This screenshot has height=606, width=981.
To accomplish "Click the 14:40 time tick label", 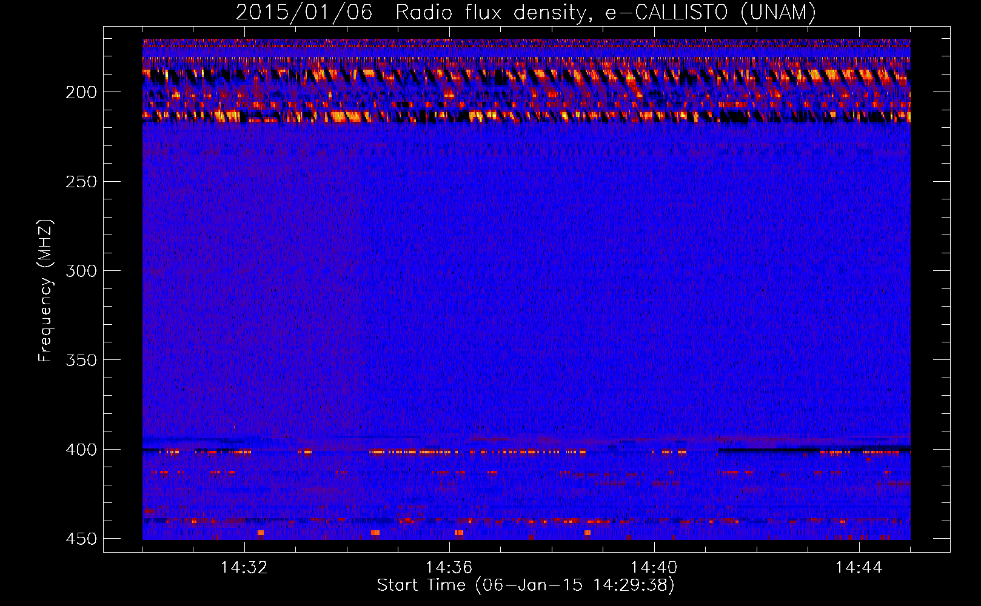I will click(x=654, y=568).
